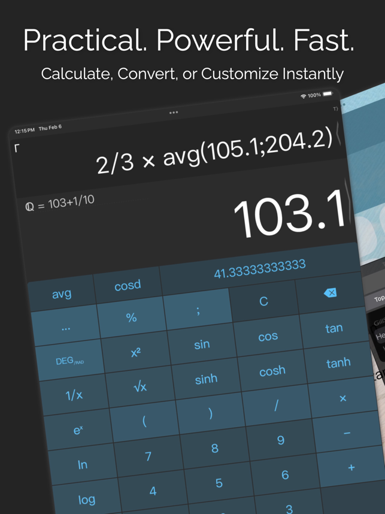
Task: Tap the C clear key
Action: pos(263,301)
